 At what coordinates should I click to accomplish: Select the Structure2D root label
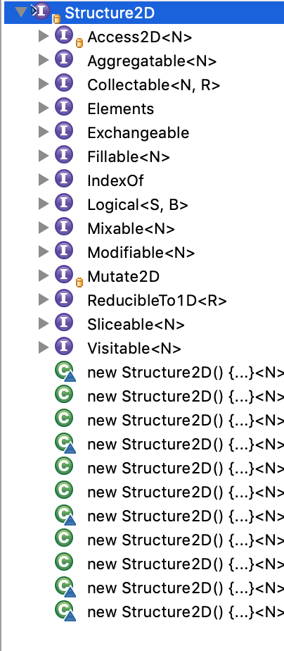tap(109, 13)
